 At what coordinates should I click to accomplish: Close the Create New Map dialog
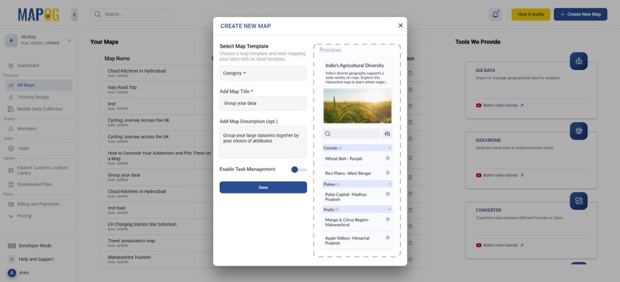(400, 25)
